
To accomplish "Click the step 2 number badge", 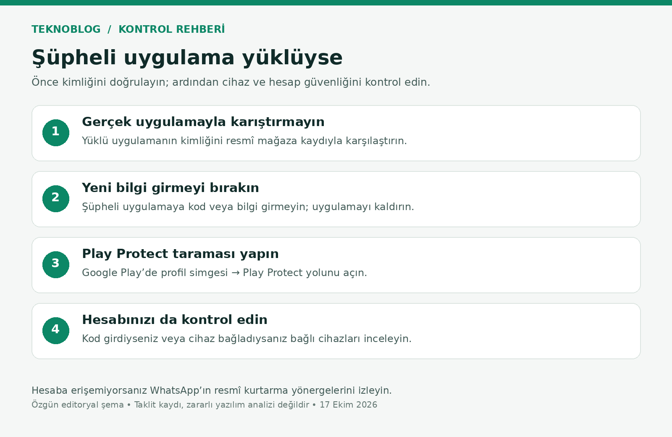I will click(56, 199).
